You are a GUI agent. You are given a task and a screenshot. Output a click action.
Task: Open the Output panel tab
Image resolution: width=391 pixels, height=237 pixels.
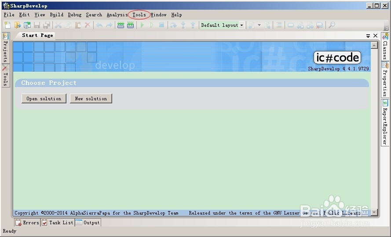point(88,222)
